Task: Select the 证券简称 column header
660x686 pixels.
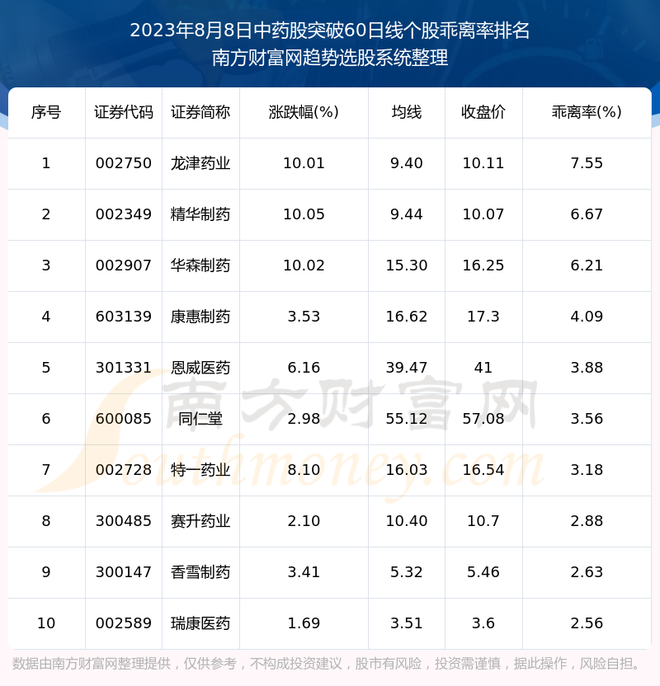Action: point(200,113)
